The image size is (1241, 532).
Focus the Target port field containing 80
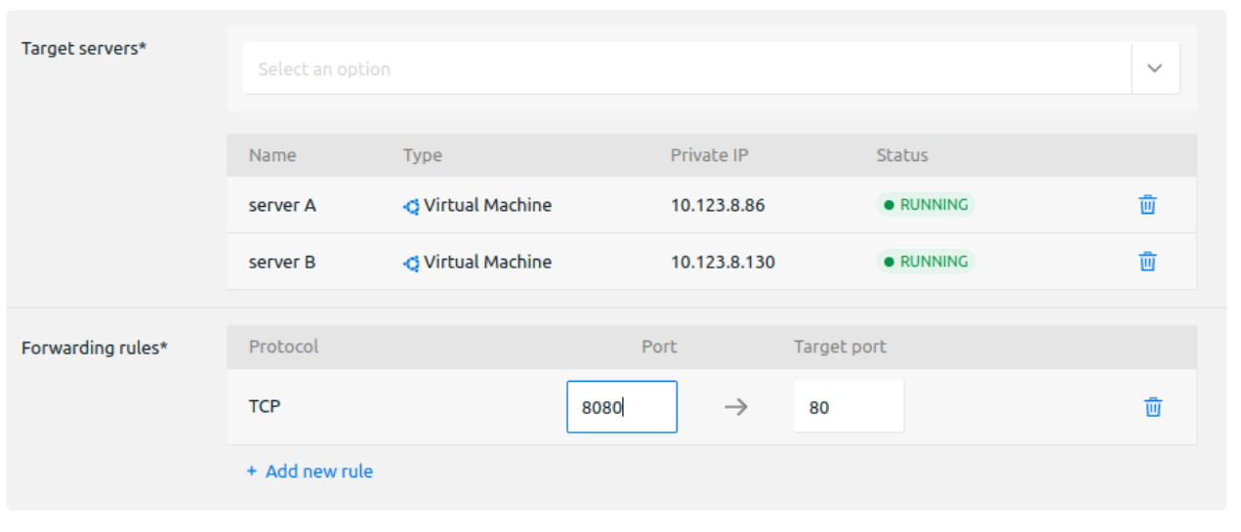(848, 407)
